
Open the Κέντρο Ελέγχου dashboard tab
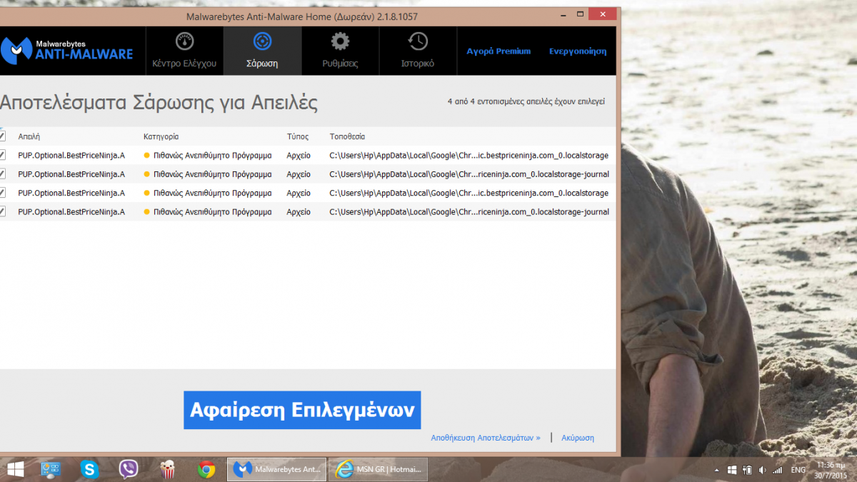(184, 51)
